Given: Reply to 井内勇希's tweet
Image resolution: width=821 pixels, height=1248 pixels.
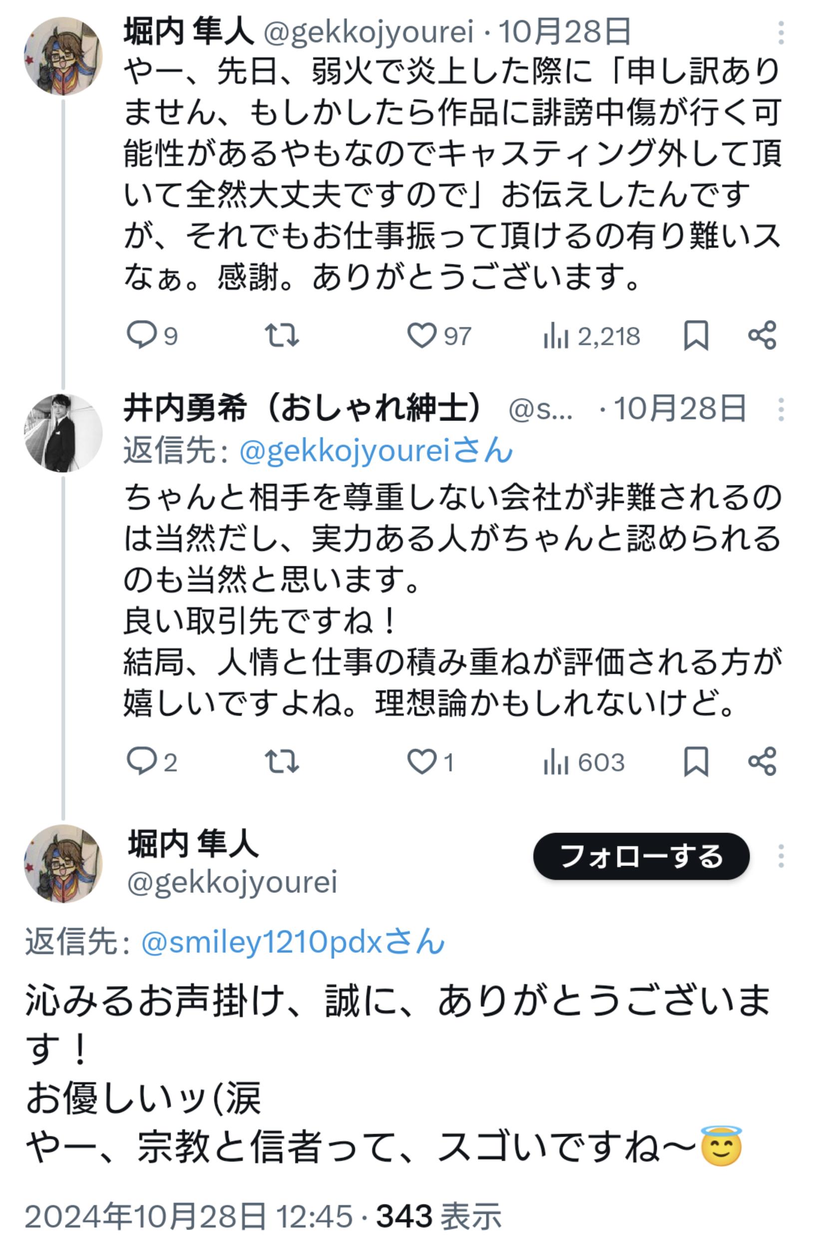Looking at the screenshot, I should (x=141, y=762).
